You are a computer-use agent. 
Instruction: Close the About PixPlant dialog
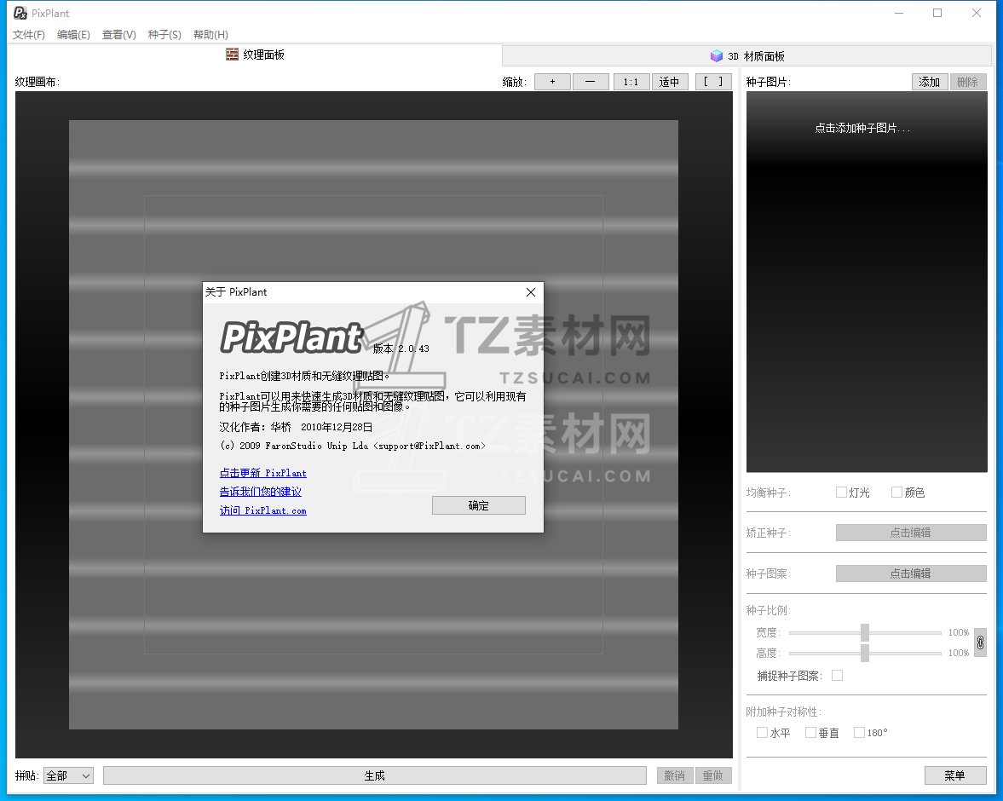[x=530, y=292]
